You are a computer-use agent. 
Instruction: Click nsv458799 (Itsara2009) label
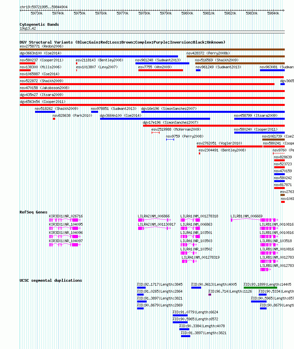tap(256, 115)
